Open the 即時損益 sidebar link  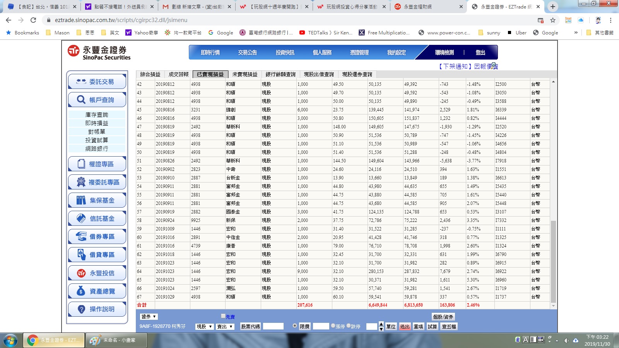click(x=97, y=123)
